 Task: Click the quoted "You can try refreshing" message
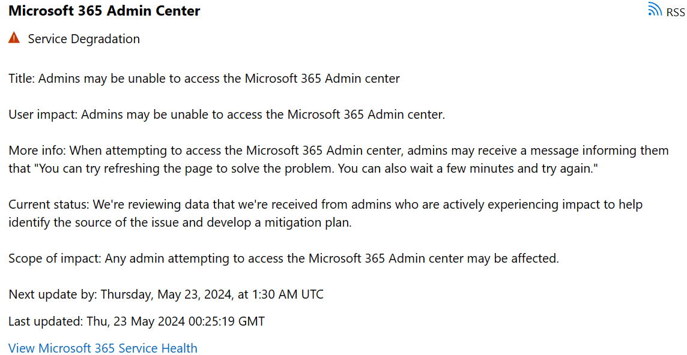coord(317,169)
